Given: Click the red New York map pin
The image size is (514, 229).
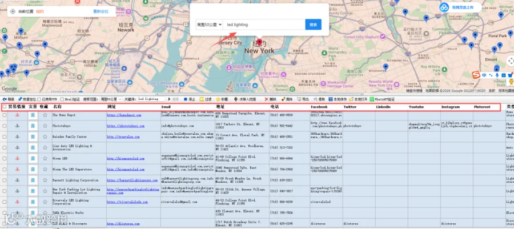Looking at the screenshot, I should click(x=260, y=42).
